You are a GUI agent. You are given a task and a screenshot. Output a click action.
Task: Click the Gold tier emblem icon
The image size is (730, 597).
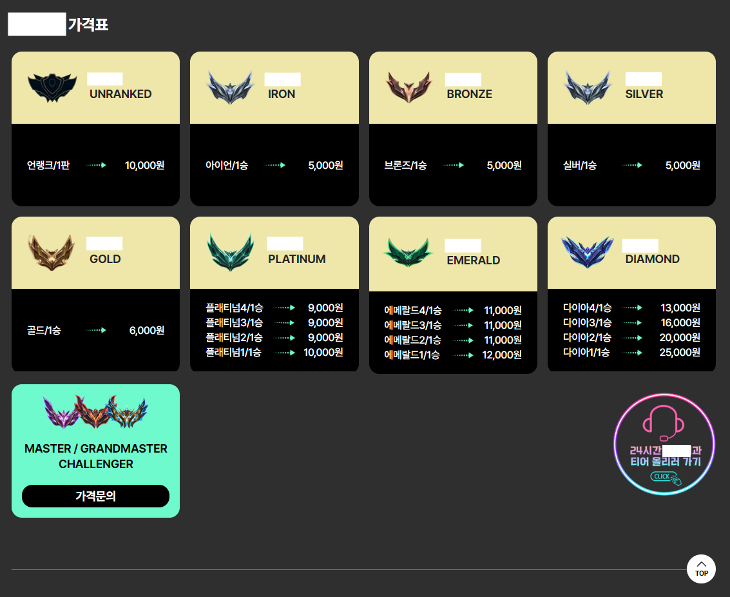click(51, 253)
